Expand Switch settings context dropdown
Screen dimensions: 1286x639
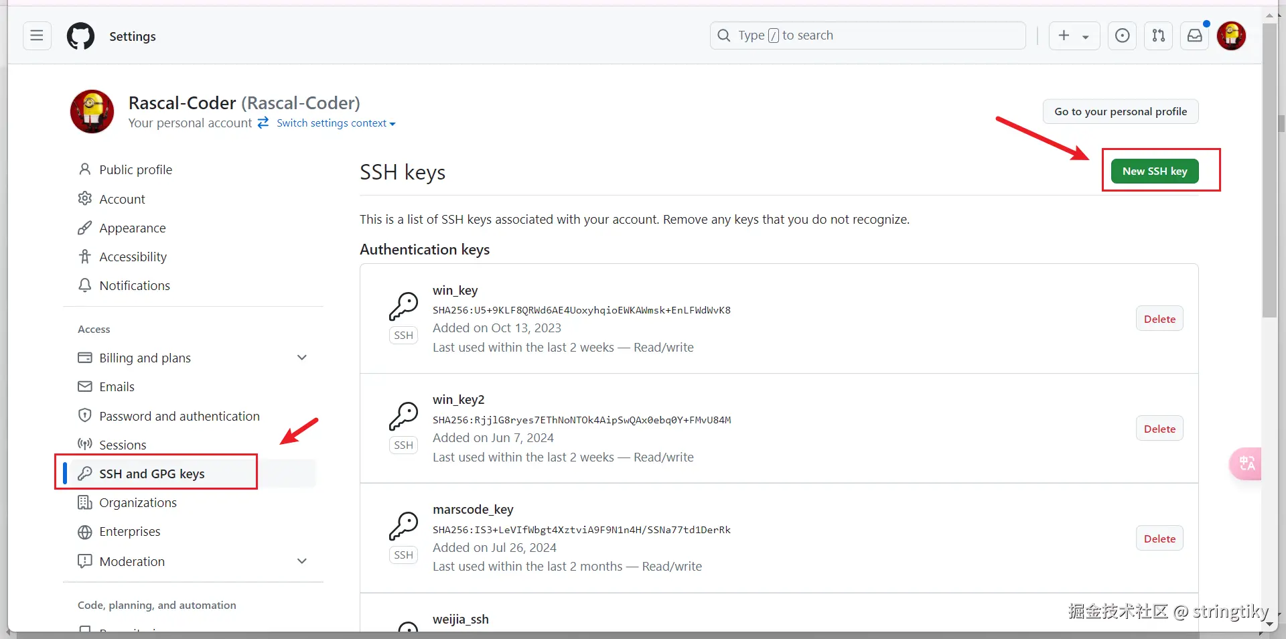(336, 123)
